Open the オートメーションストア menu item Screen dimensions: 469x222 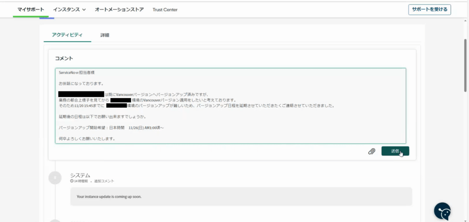[119, 9]
